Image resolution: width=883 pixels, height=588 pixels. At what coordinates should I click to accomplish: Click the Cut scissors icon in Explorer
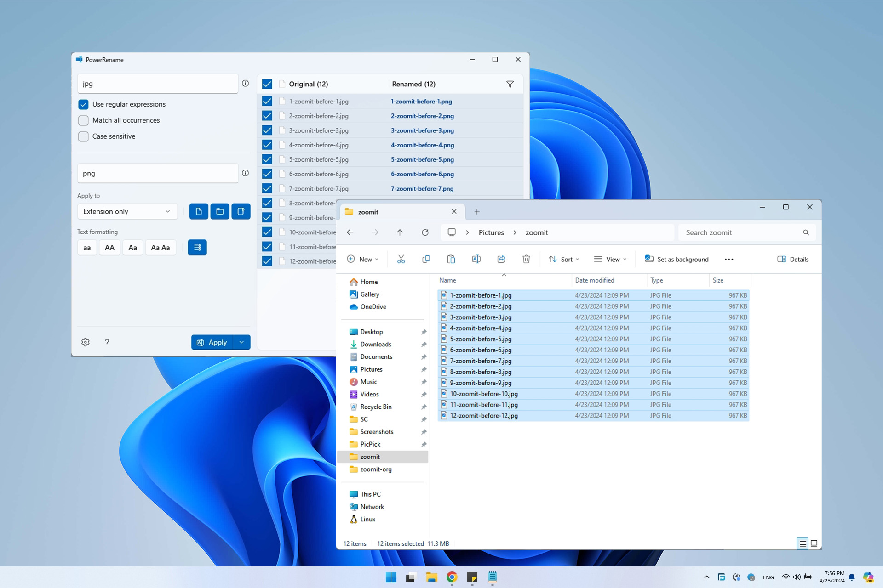pyautogui.click(x=401, y=259)
